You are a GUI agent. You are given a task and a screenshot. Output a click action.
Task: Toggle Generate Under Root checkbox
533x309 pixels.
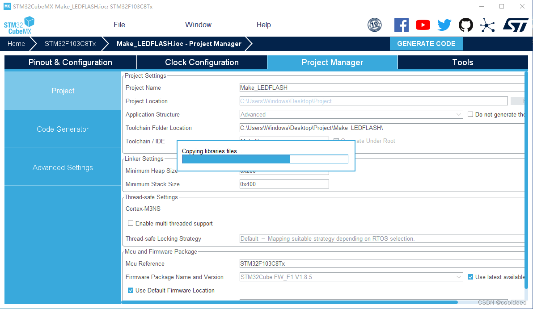tap(336, 141)
